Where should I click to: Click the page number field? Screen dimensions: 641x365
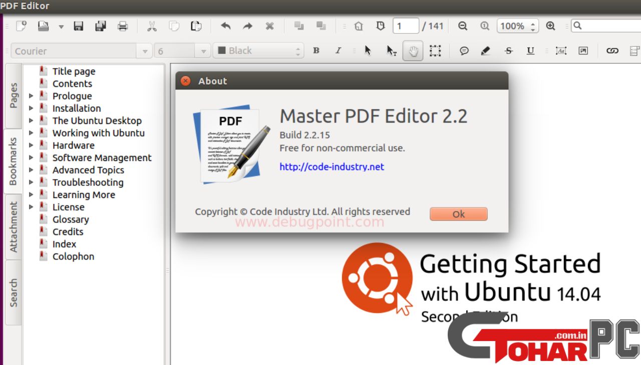click(x=406, y=26)
